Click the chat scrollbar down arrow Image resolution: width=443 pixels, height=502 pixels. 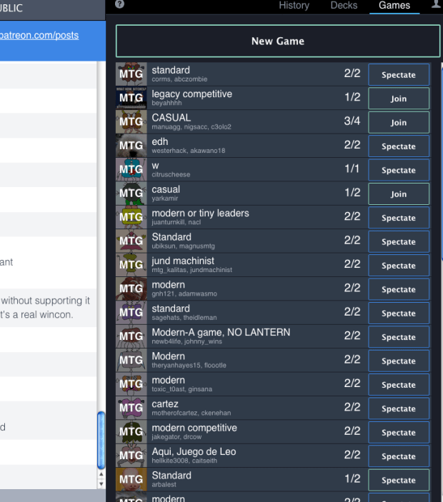[x=101, y=483]
